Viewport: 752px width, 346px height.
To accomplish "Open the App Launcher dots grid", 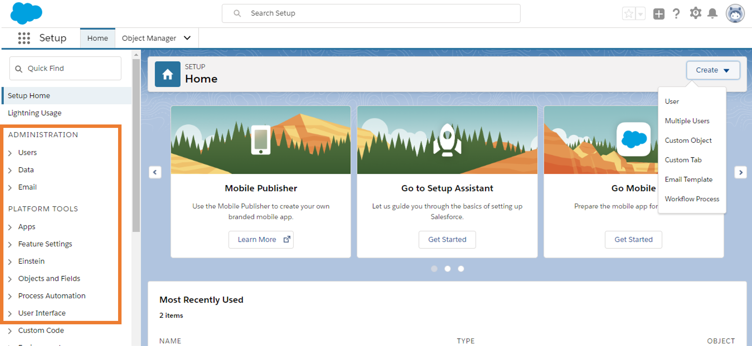I will click(24, 38).
